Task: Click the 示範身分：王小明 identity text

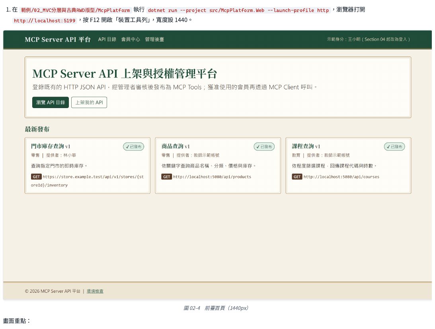Action: tap(369, 39)
